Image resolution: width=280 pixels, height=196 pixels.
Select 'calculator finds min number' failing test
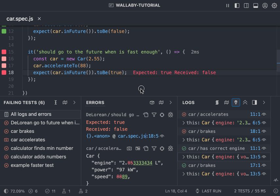click(41, 148)
